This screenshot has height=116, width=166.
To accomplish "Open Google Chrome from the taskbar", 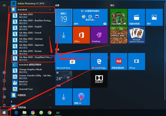I will click(x=50, y=113).
